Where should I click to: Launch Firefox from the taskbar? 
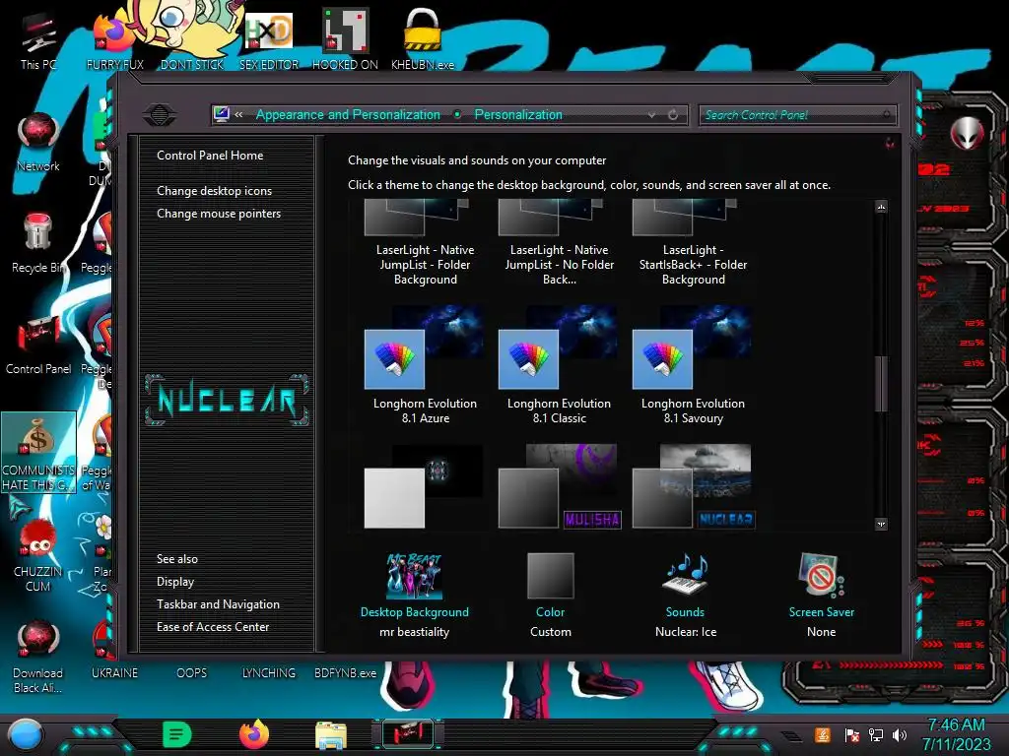pos(254,734)
